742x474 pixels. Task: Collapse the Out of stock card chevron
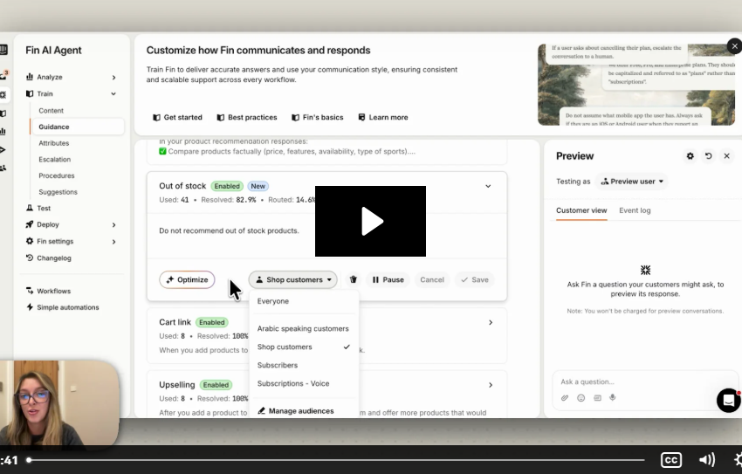[488, 187]
